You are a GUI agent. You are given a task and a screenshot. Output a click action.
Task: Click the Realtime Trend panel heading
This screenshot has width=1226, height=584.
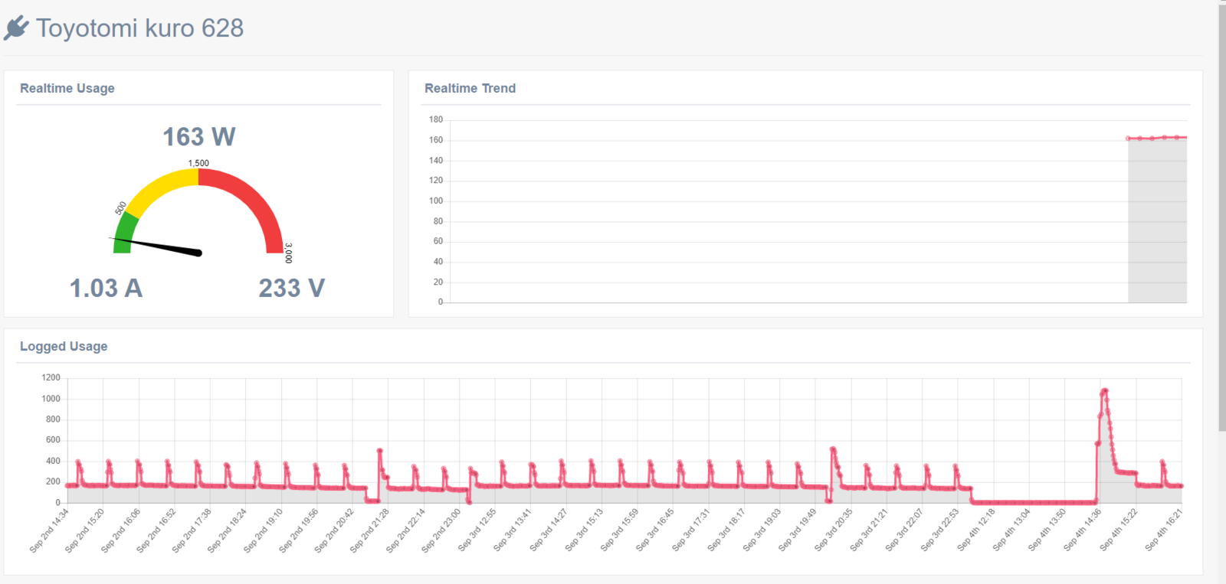[470, 88]
